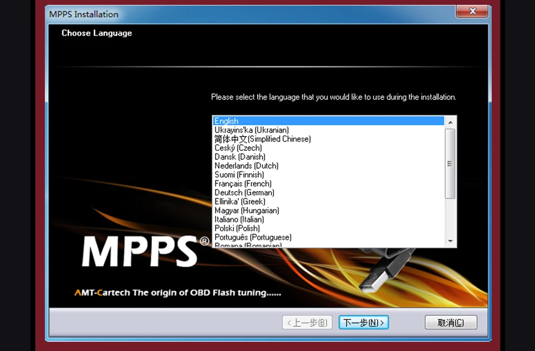Click the language list scroll down arrow
Viewport: 535px width, 351px height.
click(x=450, y=241)
